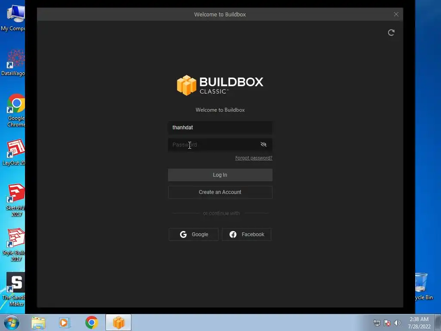441x331 pixels.
Task: Open Action Center flag tray icon
Action: [x=387, y=323]
